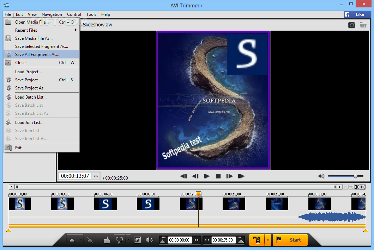The height and width of the screenshot is (250, 374).
Task: Click the thumbs-up Keep Fragment icon
Action: coord(107,240)
